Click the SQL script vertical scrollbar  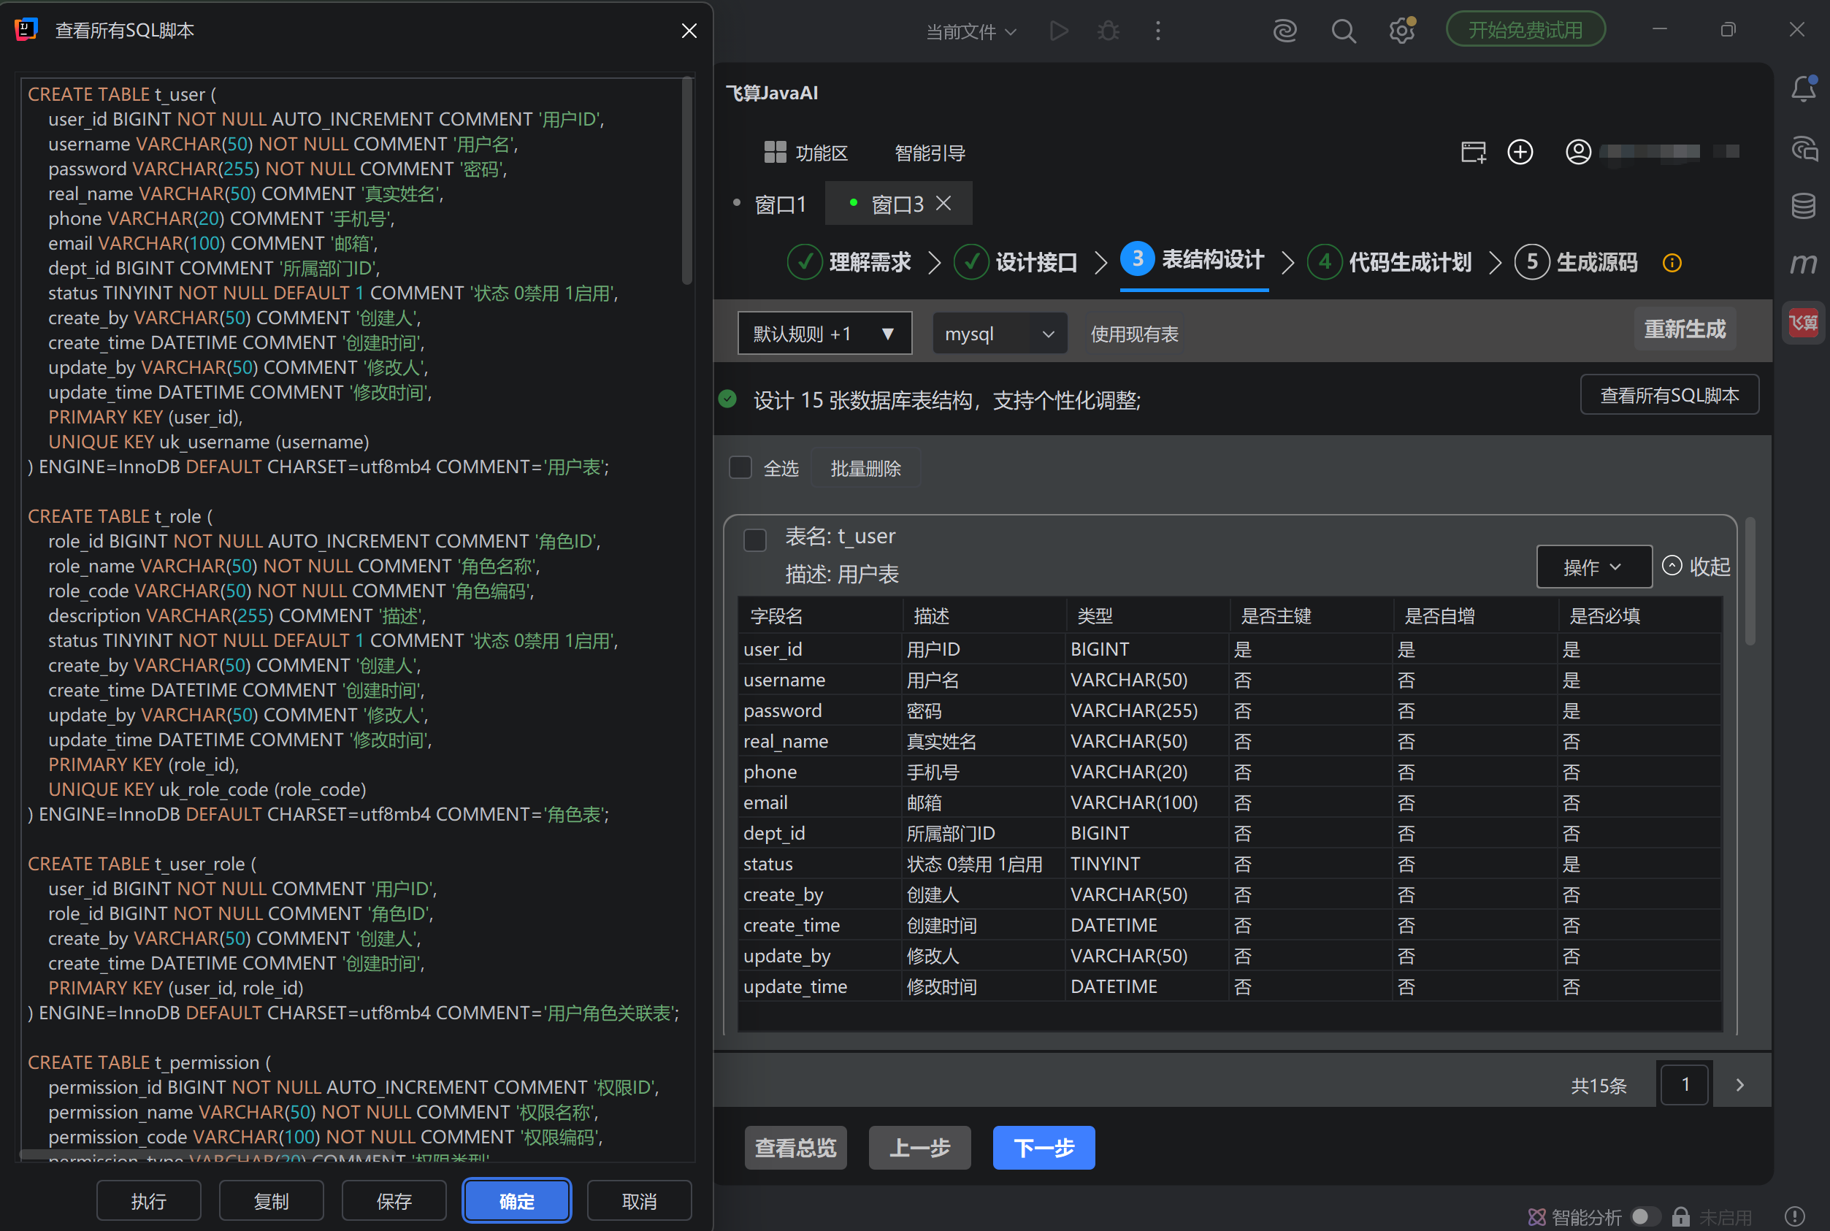(687, 180)
